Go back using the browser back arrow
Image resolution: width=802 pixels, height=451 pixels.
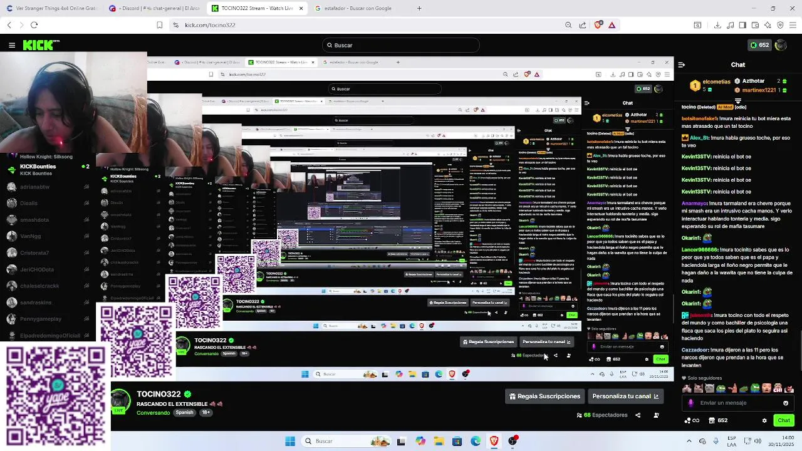9,25
